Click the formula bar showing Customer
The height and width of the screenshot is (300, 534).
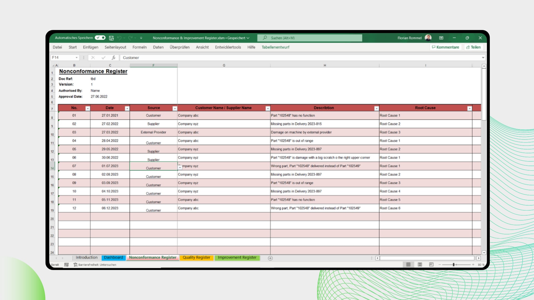[x=300, y=58]
